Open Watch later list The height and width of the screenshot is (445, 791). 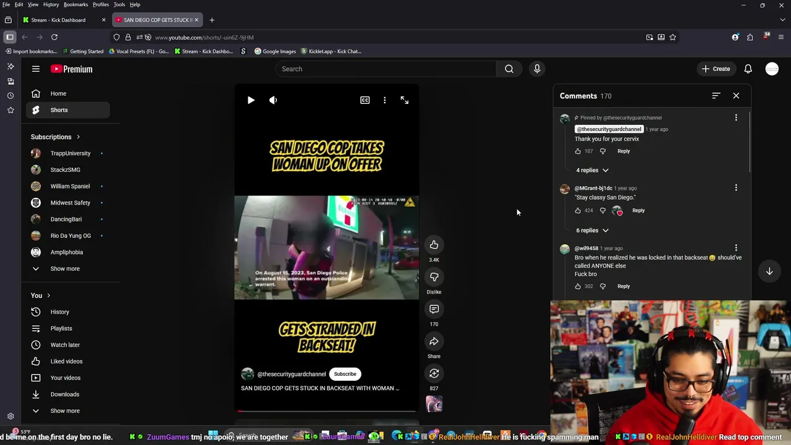[x=68, y=345]
